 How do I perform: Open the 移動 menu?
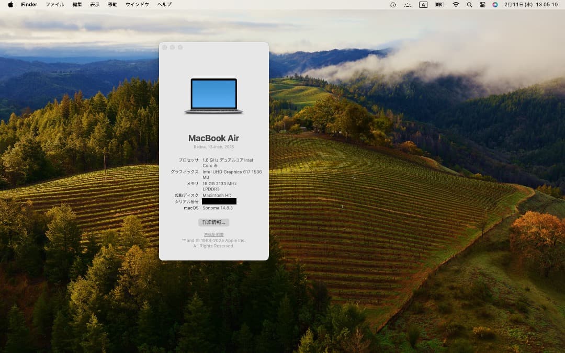pos(112,4)
